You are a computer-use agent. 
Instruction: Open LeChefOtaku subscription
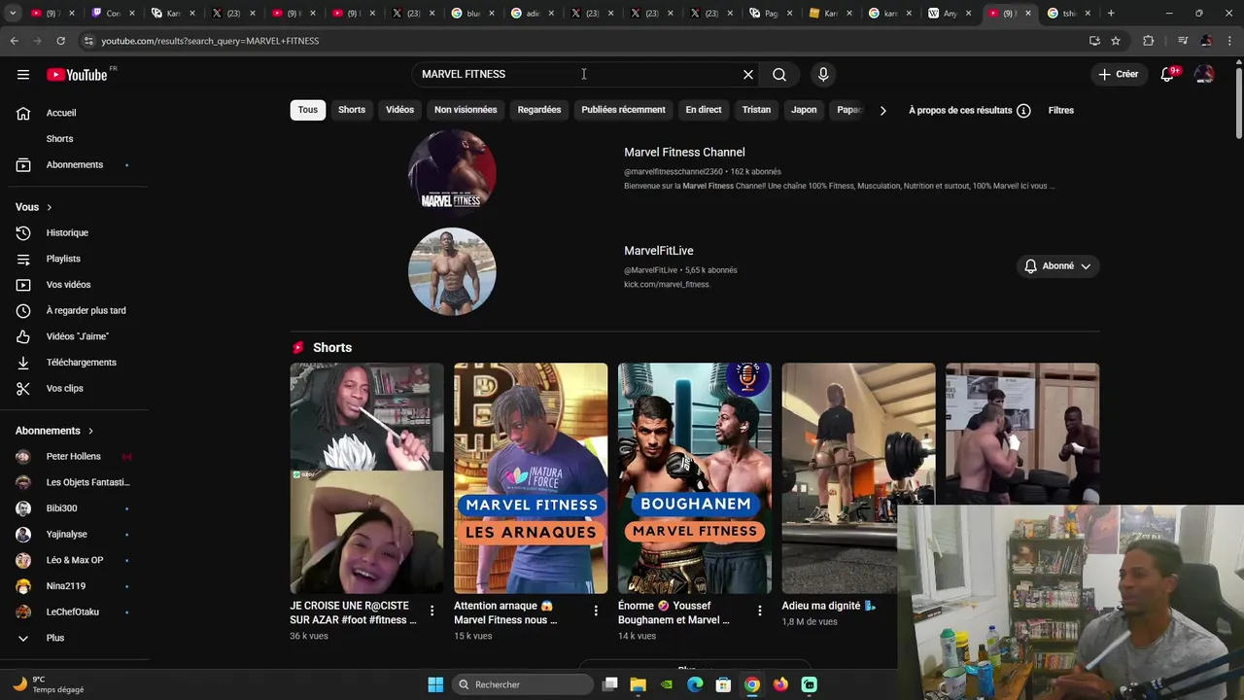74,612
